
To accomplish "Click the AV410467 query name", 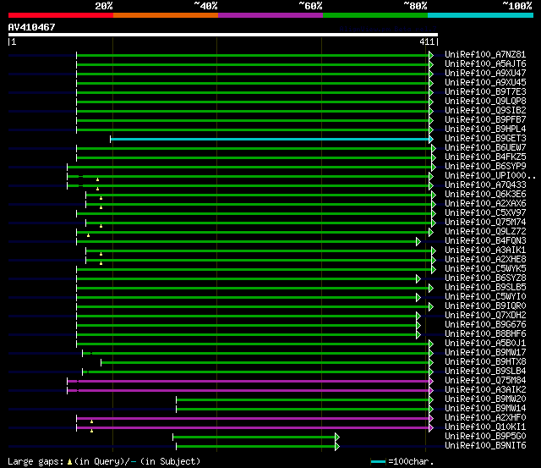I will click(x=31, y=27).
